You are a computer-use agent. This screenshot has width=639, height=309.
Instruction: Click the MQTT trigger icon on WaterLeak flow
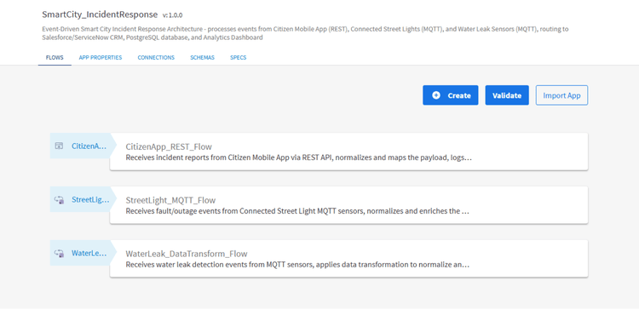pyautogui.click(x=59, y=253)
